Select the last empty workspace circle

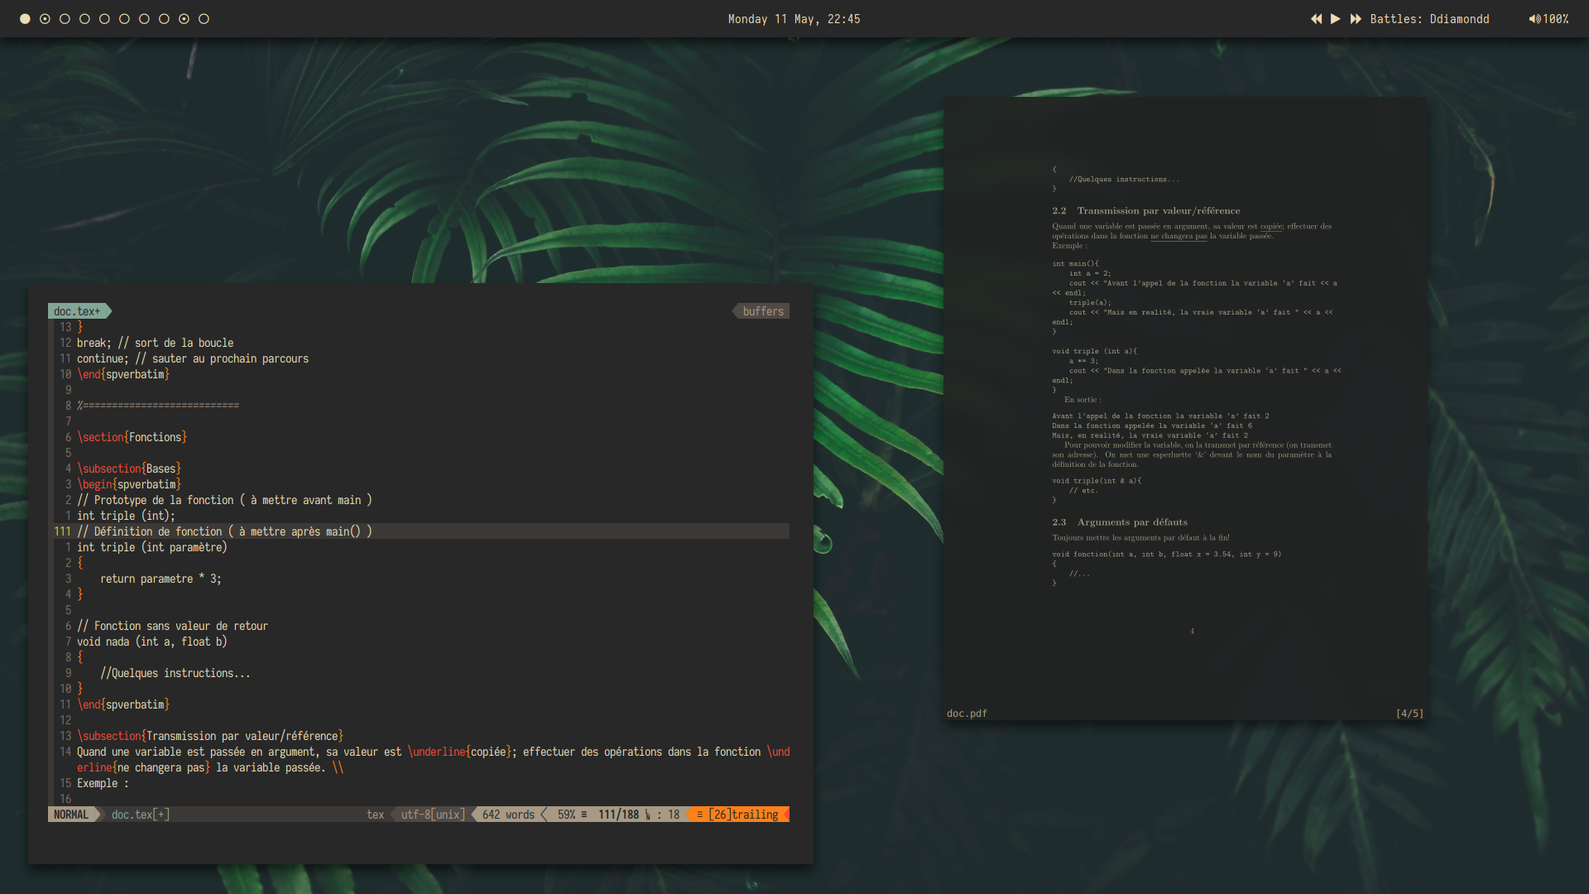pyautogui.click(x=204, y=19)
